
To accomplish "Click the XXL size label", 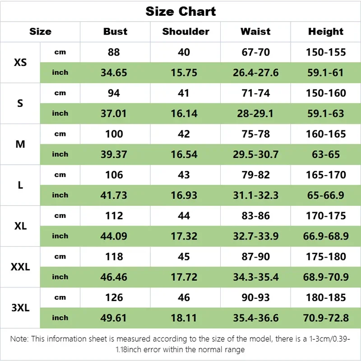I will pos(20,267).
